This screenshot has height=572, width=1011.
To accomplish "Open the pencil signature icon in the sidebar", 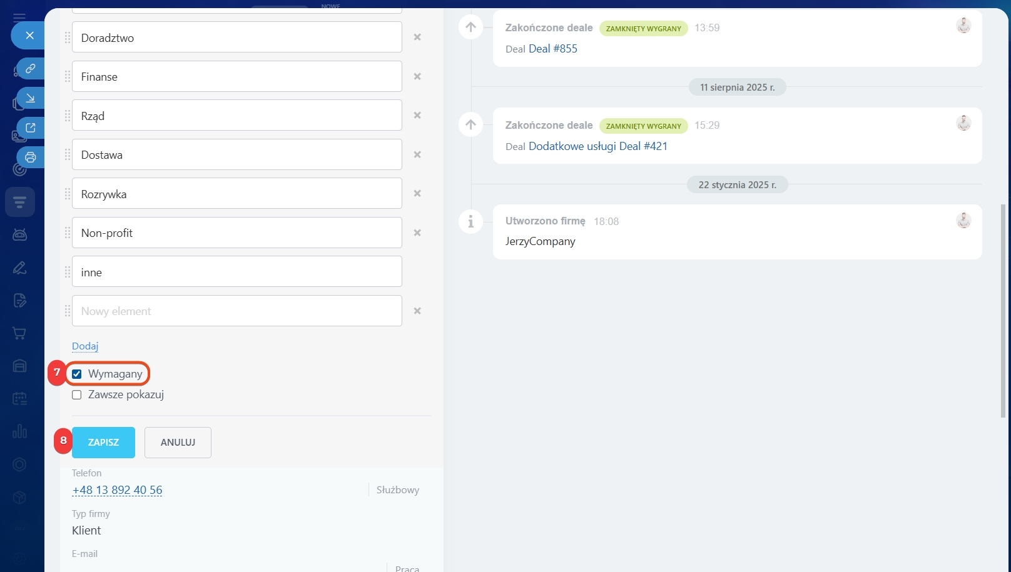I will (x=20, y=268).
